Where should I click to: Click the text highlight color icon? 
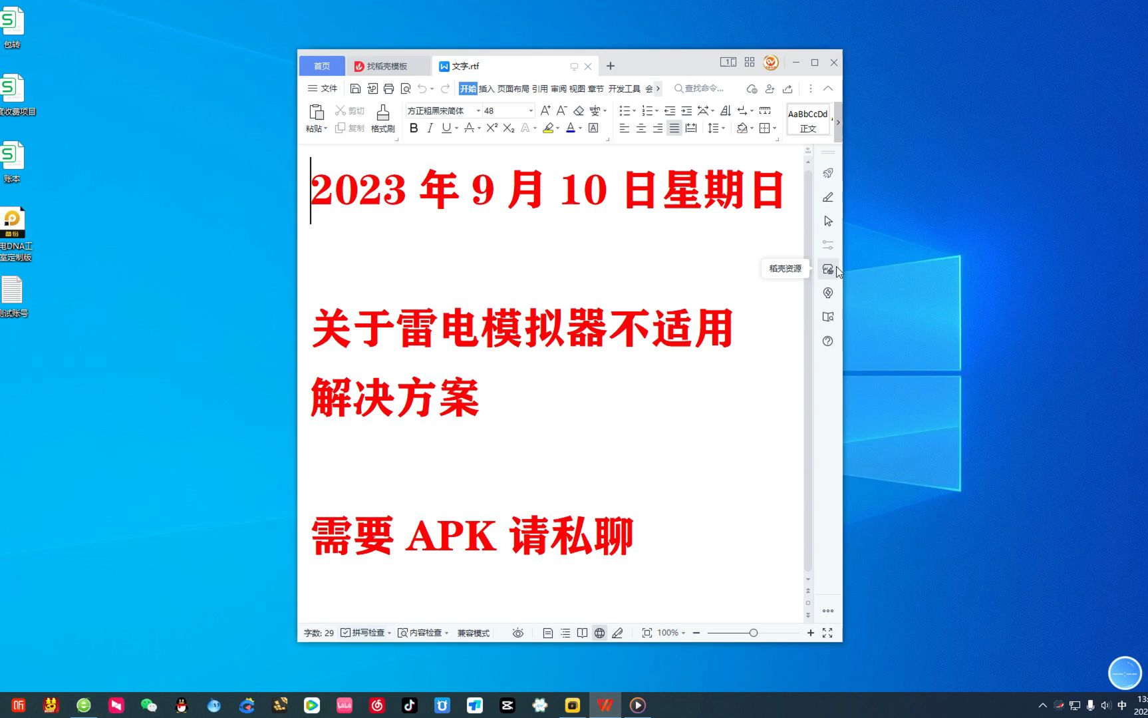(x=548, y=128)
